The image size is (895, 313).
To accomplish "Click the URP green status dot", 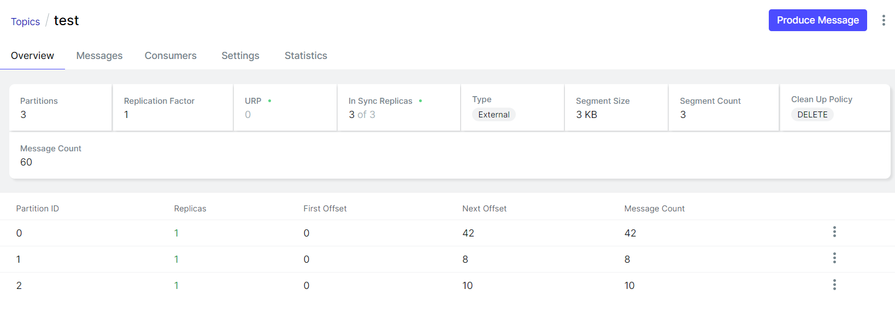I will click(269, 101).
